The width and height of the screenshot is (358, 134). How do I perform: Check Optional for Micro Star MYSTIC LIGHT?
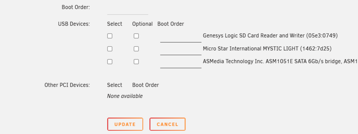[136, 49]
